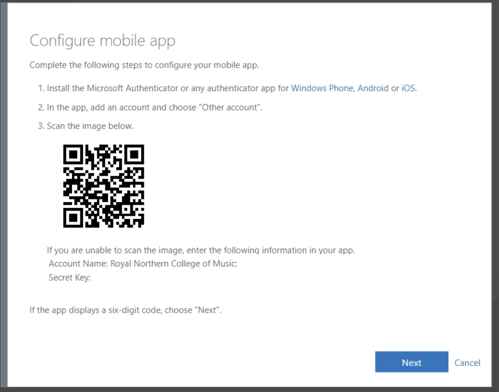
Task: Click the QR code's top-right finder square
Action: click(x=134, y=154)
